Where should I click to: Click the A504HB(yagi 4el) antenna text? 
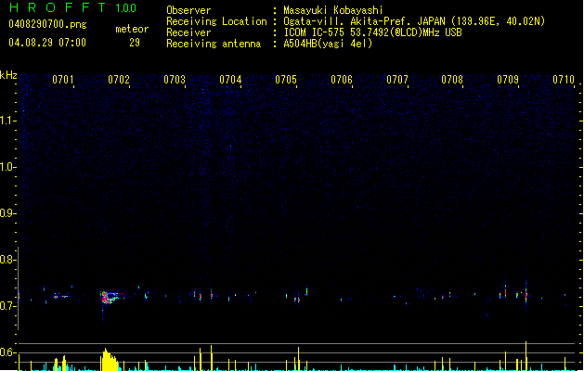[x=328, y=44]
